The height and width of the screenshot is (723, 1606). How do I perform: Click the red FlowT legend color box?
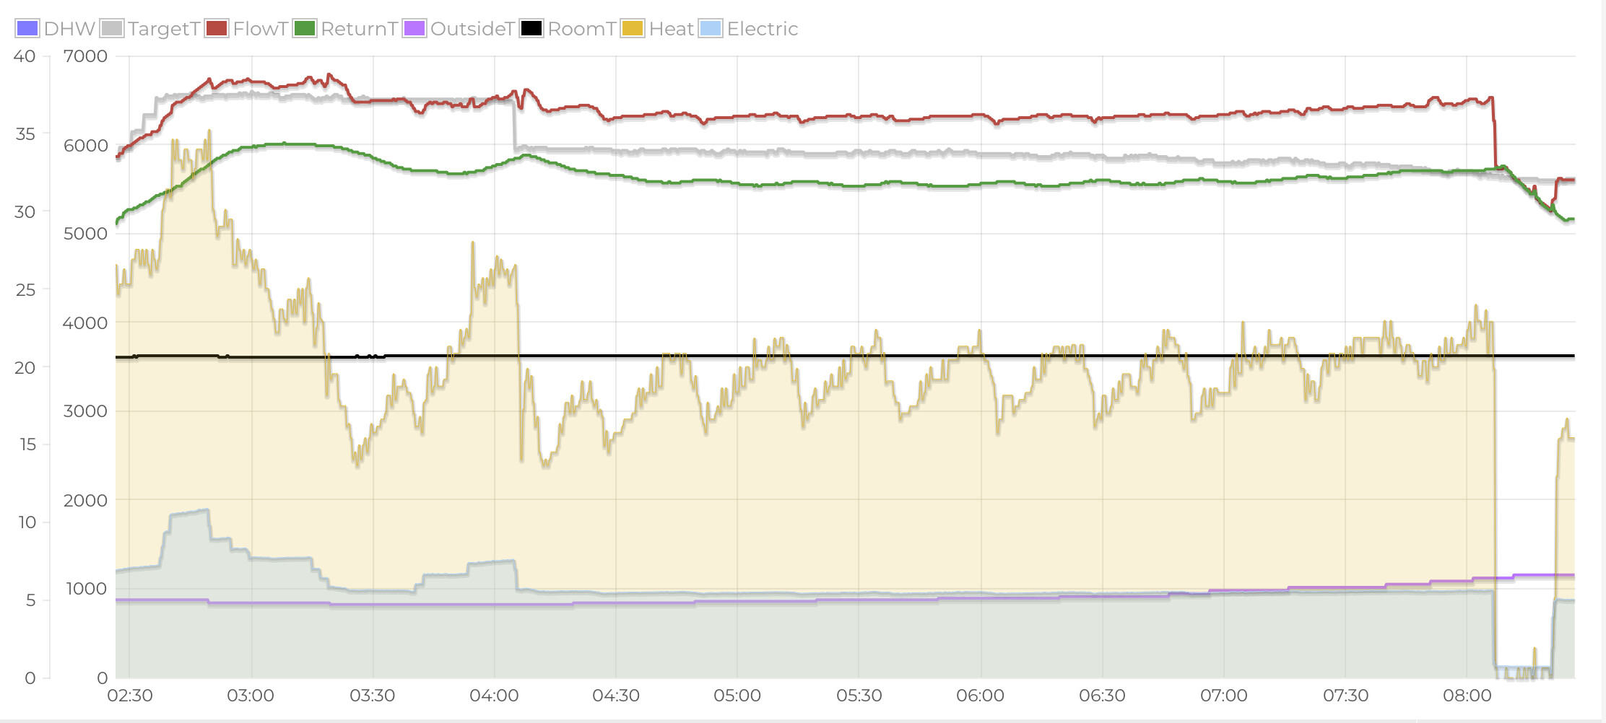coord(217,29)
